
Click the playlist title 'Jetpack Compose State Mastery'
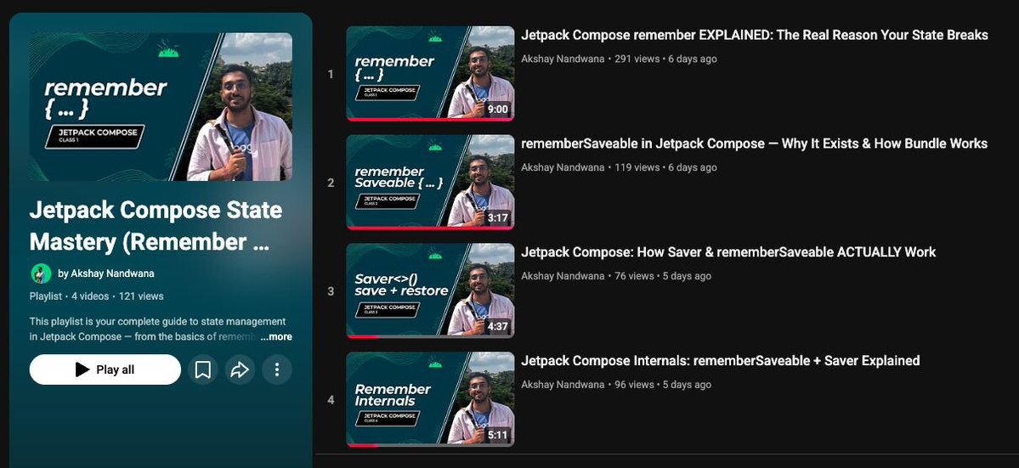pos(156,226)
